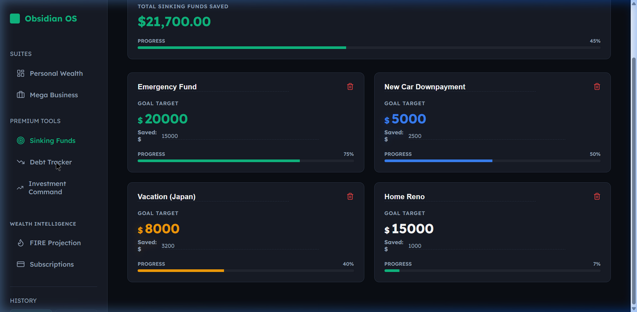Click the Obsidian OS brand title
The height and width of the screenshot is (312, 637).
(x=51, y=18)
